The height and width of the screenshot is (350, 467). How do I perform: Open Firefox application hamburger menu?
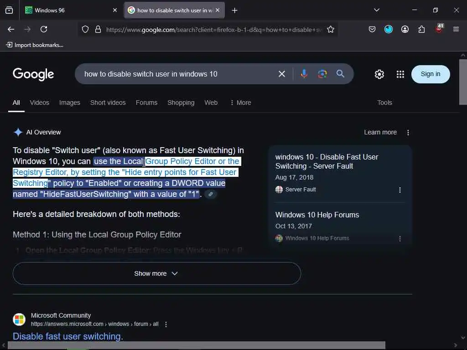pos(456,29)
